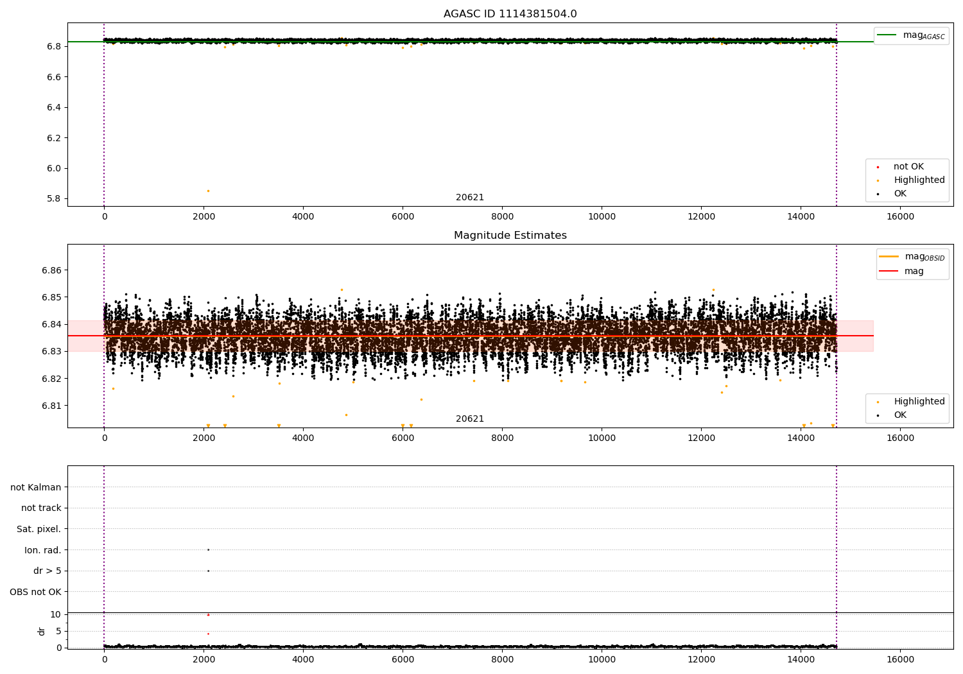Click the 'Sat. pixel.' axis label
Screen dimensions: 963x674
39,529
